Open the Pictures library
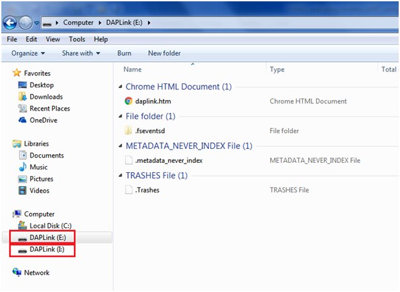This screenshot has width=400, height=292. [42, 179]
